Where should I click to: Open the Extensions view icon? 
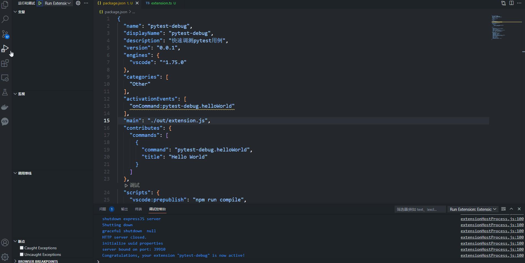(5, 63)
